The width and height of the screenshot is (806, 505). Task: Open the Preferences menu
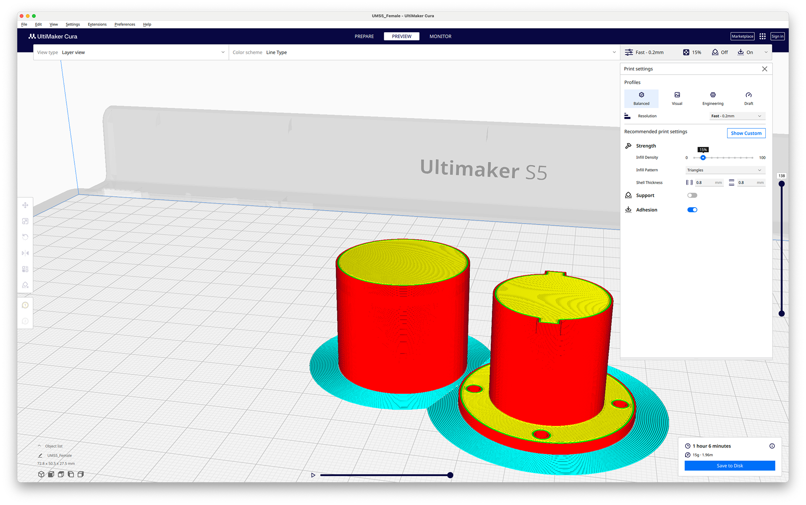coord(125,24)
